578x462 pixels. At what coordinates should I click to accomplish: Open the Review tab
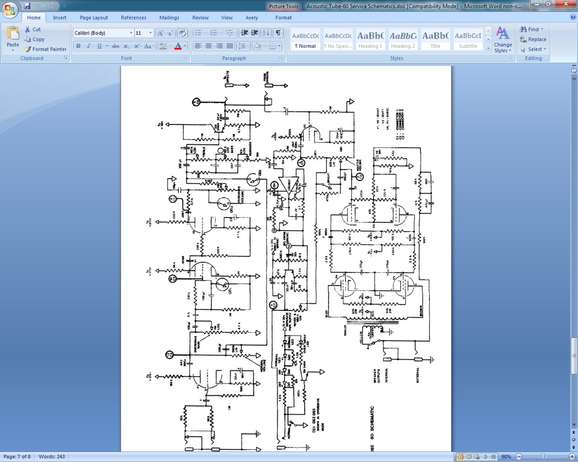(x=200, y=18)
